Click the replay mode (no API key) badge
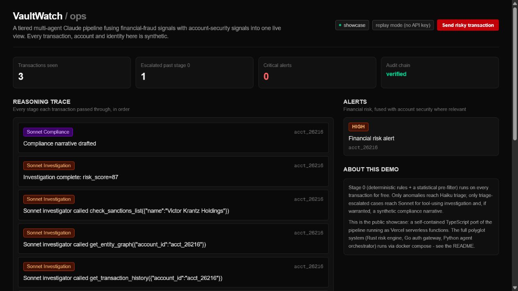This screenshot has height=291, width=518. pos(403,25)
